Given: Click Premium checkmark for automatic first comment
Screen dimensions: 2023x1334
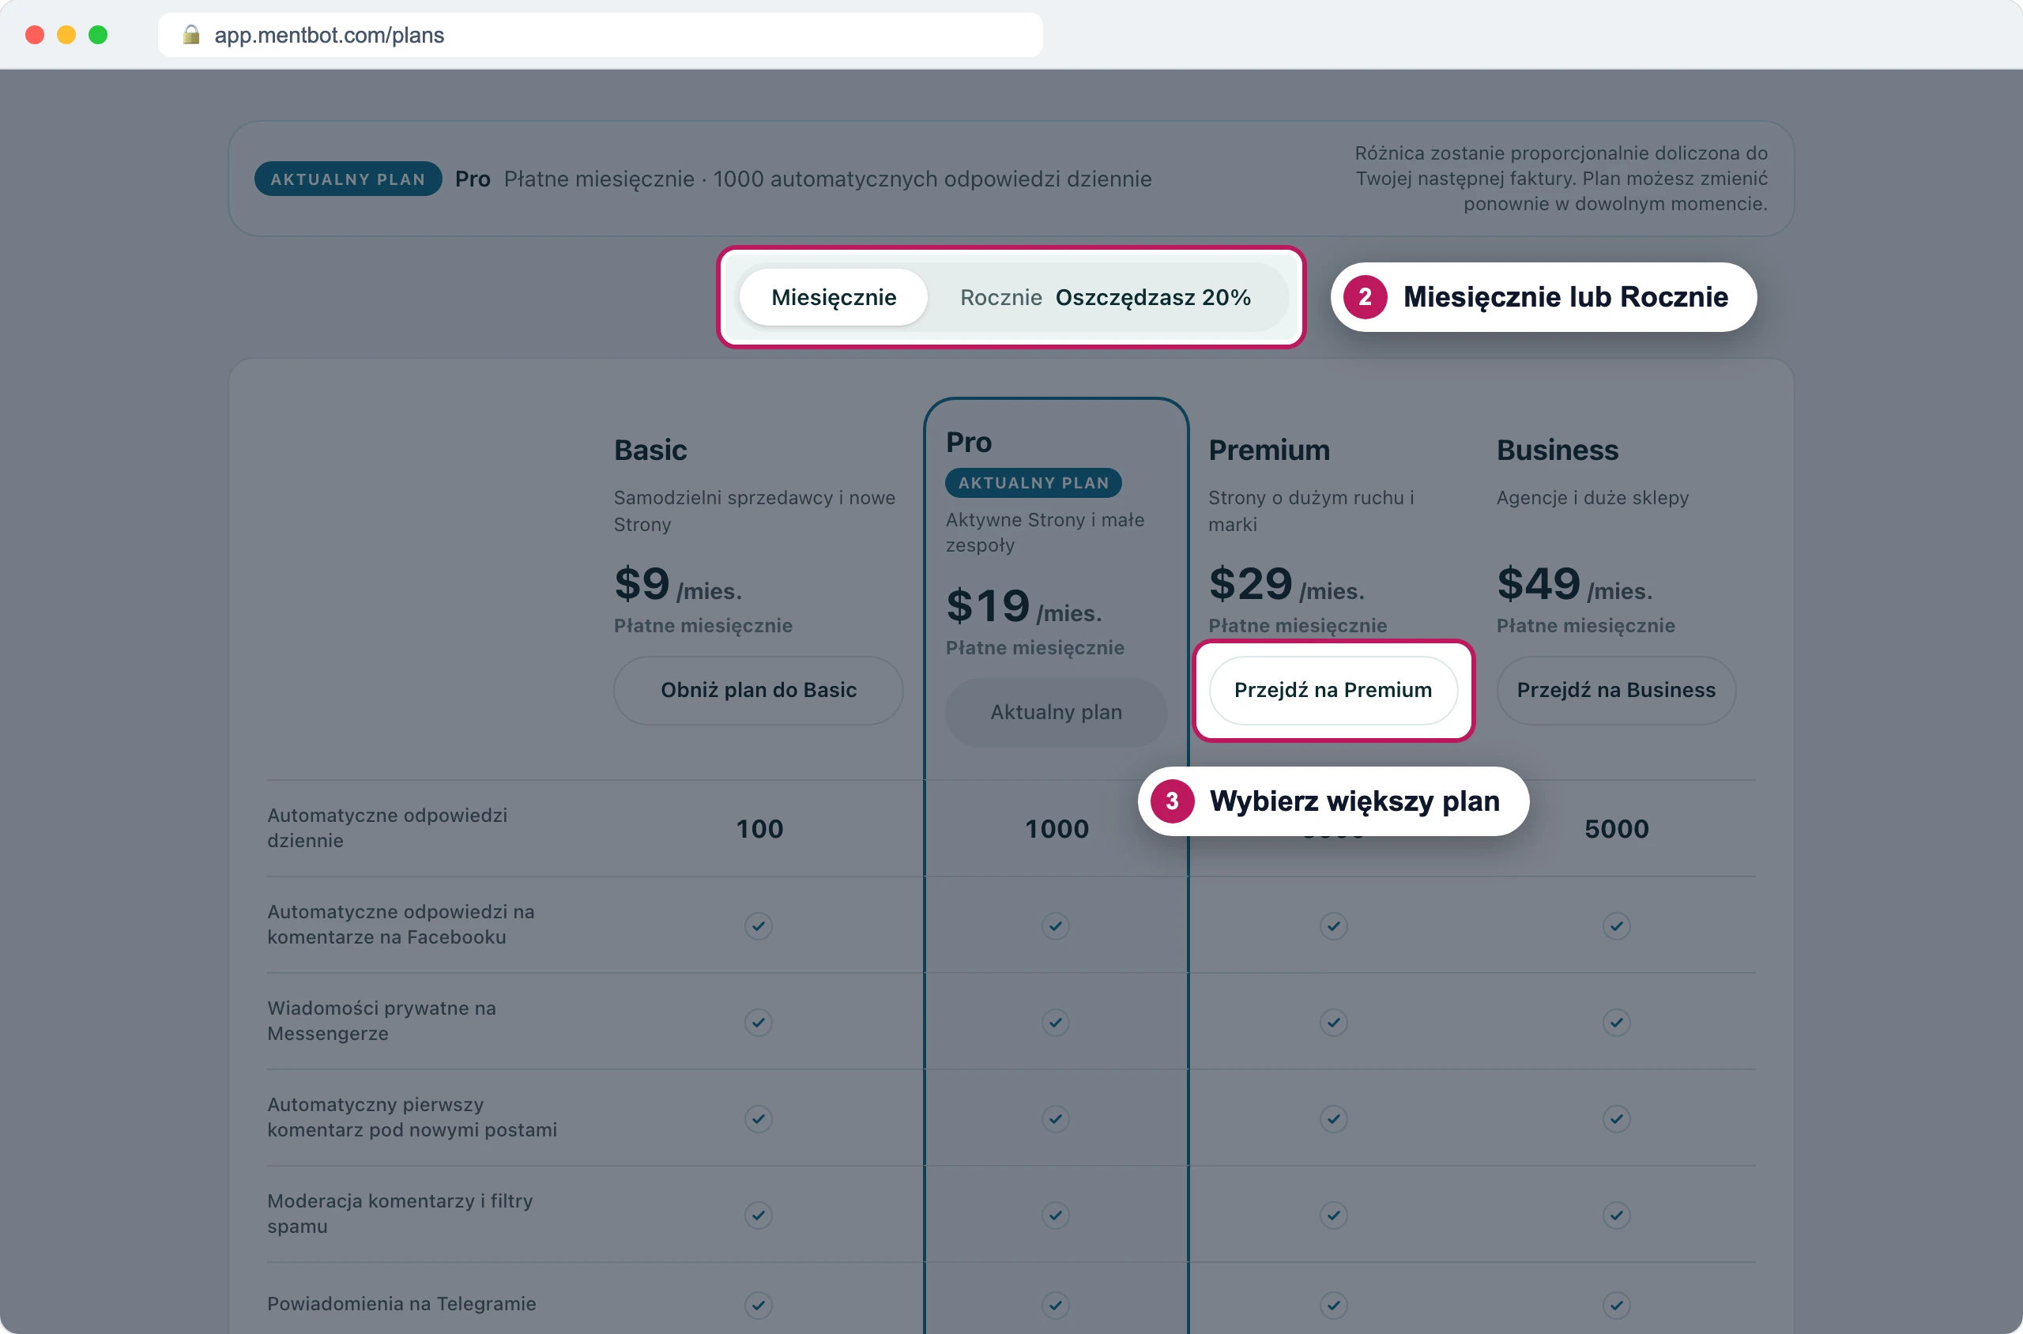Looking at the screenshot, I should coord(1333,1118).
